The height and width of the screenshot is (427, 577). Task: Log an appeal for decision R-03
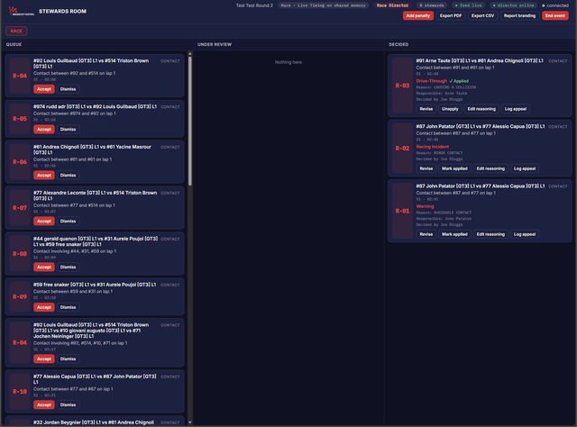tap(515, 109)
